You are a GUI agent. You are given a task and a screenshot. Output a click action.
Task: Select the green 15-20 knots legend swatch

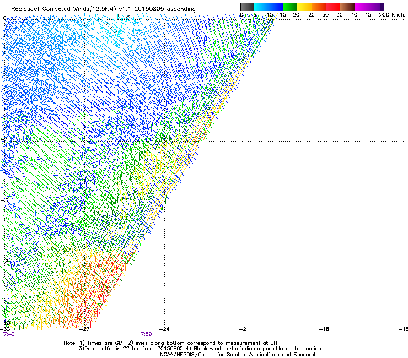[290, 7]
